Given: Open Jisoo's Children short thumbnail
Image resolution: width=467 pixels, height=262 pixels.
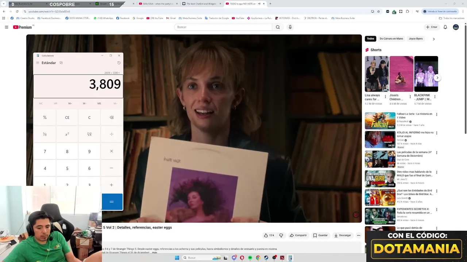Looking at the screenshot, I should [x=401, y=74].
